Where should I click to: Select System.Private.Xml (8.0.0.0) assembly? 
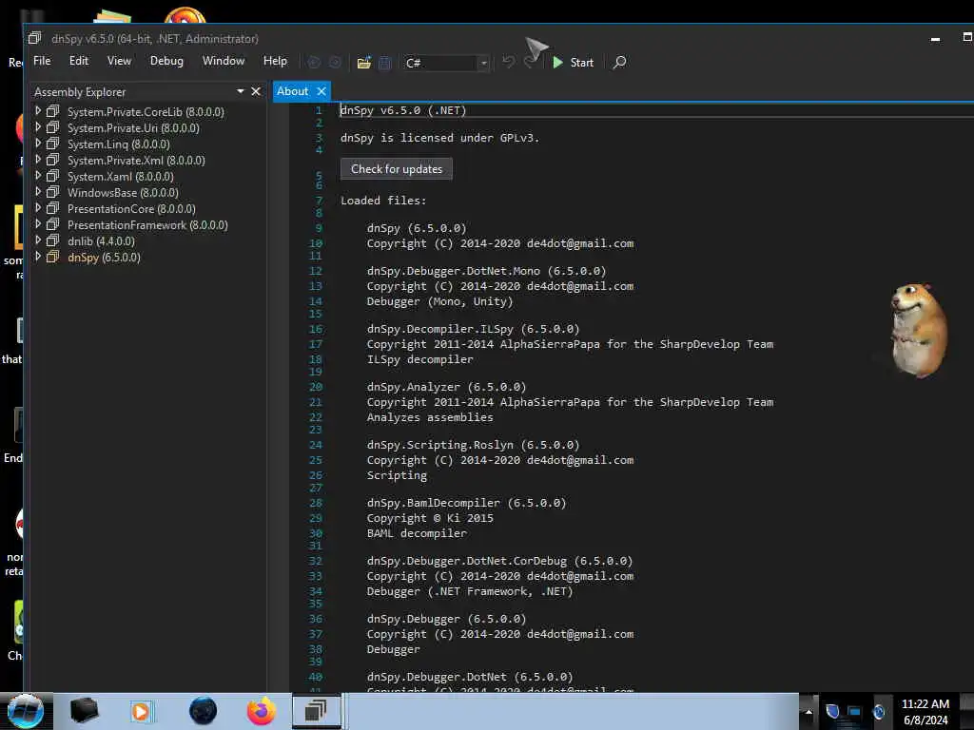136,160
